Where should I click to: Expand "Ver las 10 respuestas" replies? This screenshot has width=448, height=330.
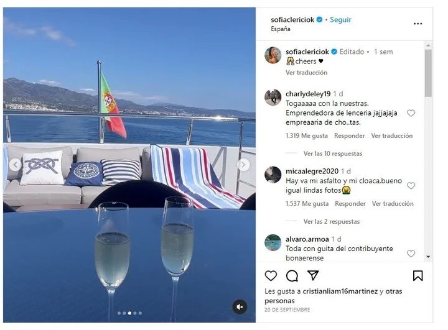332,154
